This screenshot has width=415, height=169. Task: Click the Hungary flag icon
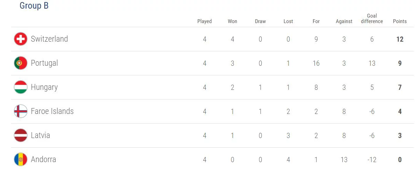point(21,87)
